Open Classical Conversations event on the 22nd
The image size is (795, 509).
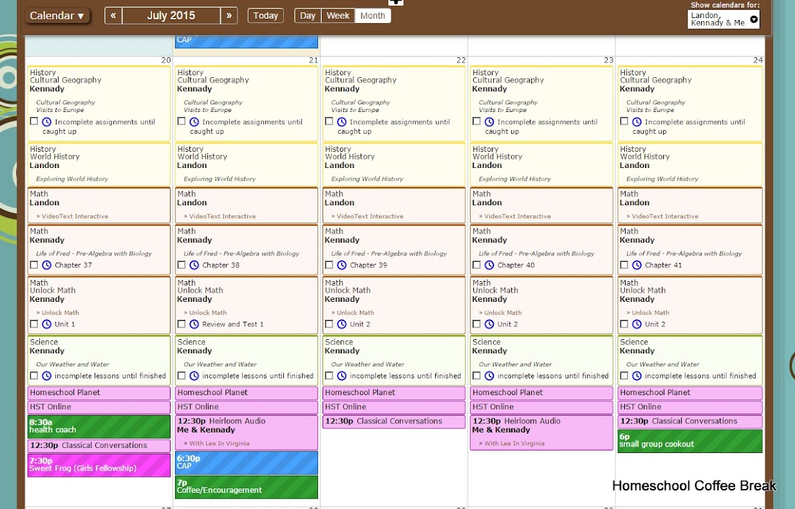(x=394, y=421)
